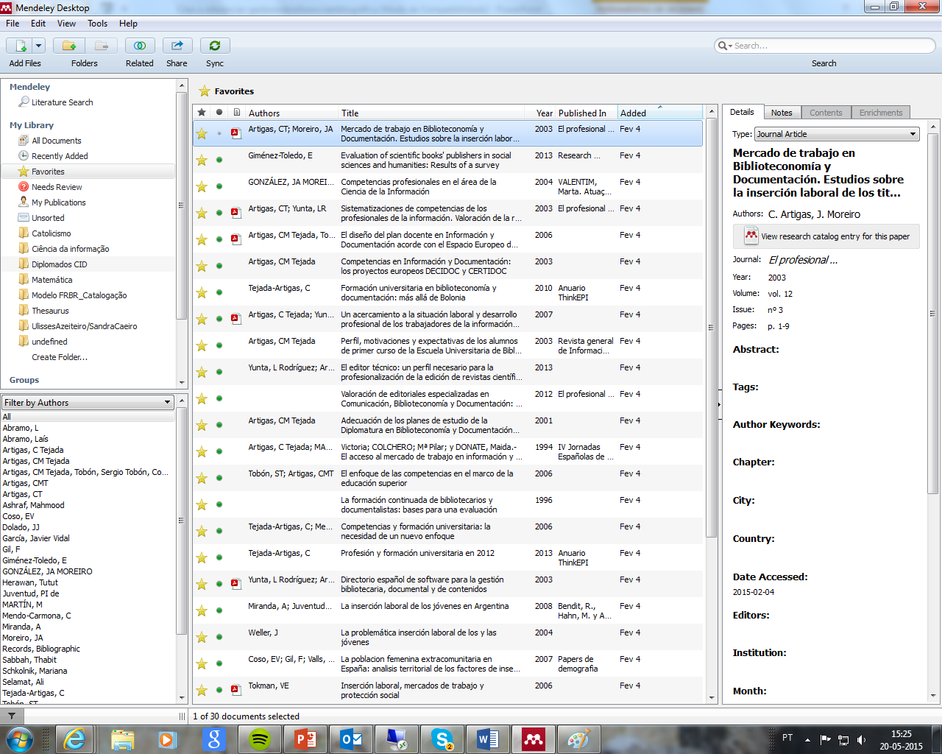Click the Share toolbar icon

[177, 46]
